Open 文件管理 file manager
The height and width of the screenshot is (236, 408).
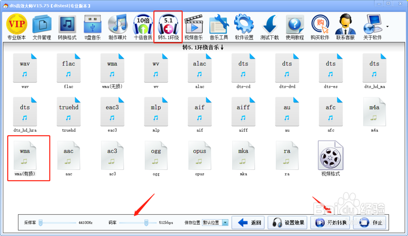click(42, 27)
